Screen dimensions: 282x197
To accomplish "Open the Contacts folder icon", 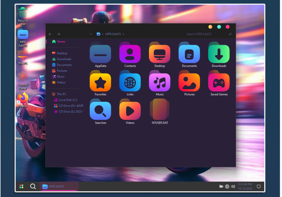I will click(x=130, y=55).
